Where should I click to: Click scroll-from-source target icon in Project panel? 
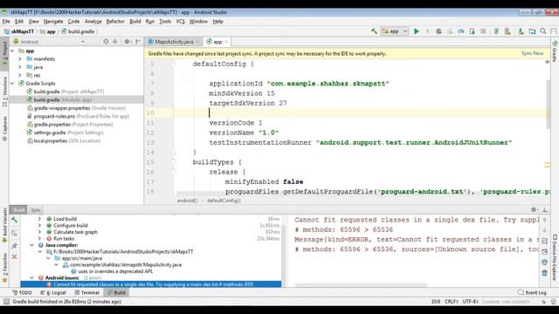[106, 42]
